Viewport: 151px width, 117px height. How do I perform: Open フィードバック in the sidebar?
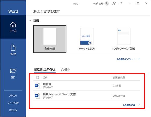(13, 103)
